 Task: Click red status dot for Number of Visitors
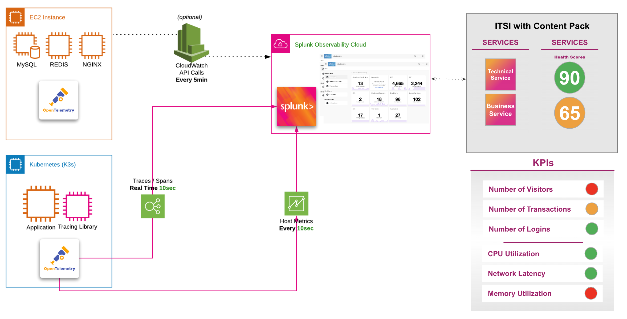coord(592,189)
